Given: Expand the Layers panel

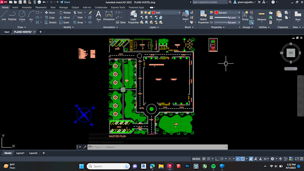Looking at the screenshot, I should click(154, 27).
